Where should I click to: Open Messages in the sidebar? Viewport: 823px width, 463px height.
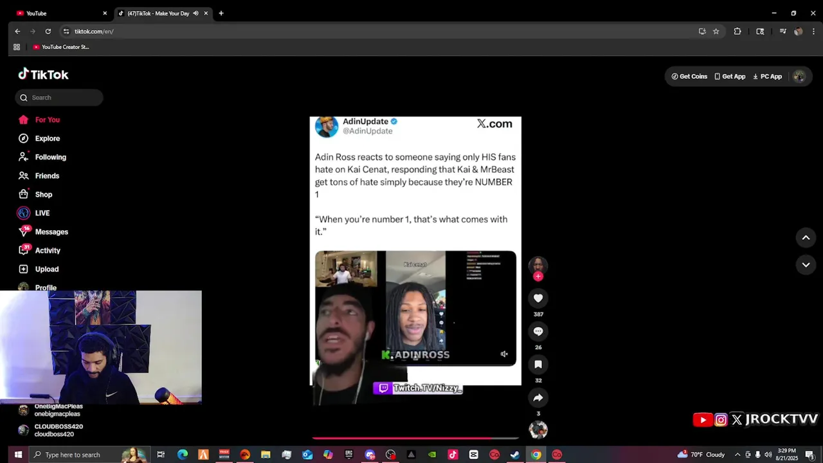tap(51, 232)
